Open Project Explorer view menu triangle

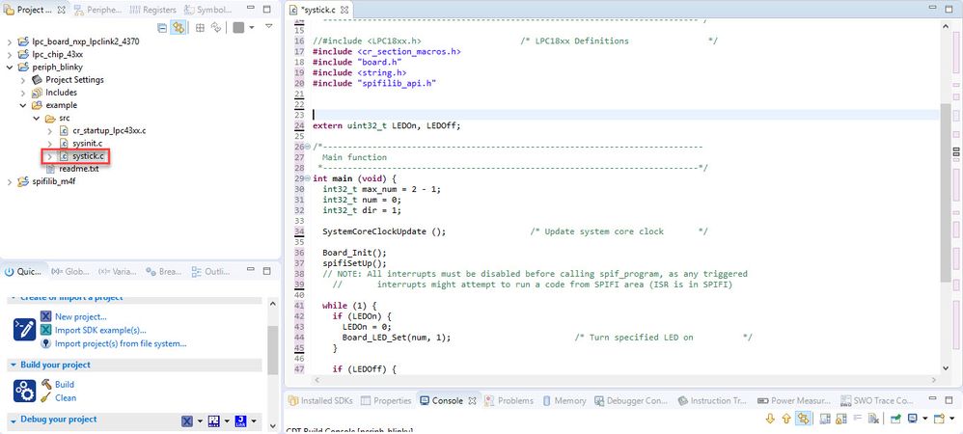click(x=268, y=26)
